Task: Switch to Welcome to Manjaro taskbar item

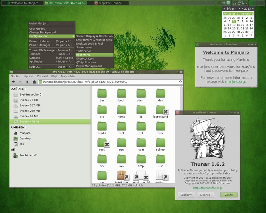Action: point(22,3)
